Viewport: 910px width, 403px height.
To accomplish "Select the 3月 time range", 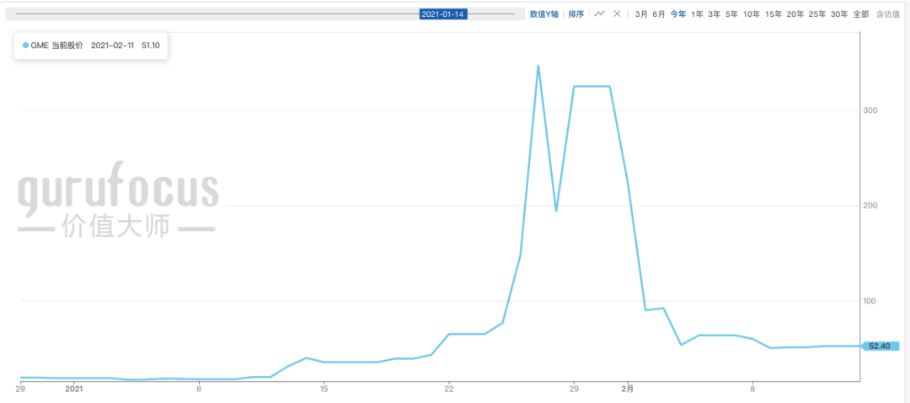I will coord(641,14).
